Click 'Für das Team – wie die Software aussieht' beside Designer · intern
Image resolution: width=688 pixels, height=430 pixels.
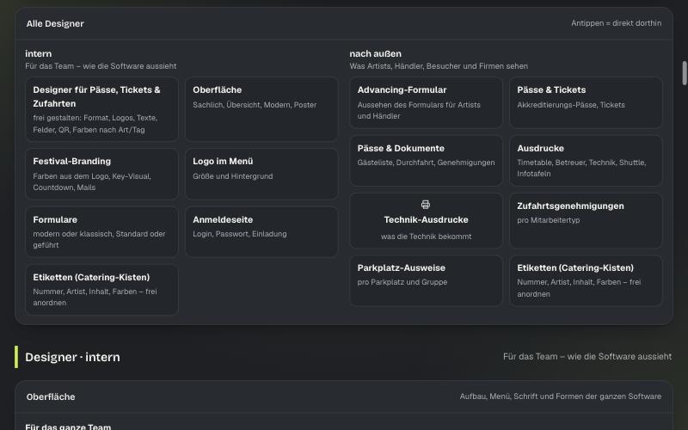[587, 357]
